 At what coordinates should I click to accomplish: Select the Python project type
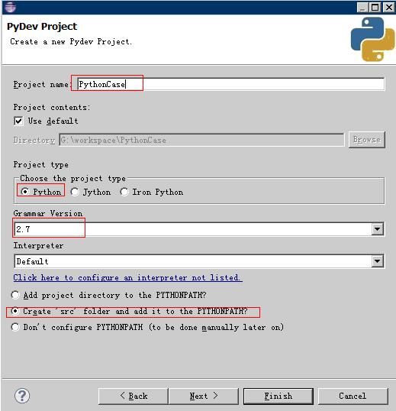tap(25, 192)
